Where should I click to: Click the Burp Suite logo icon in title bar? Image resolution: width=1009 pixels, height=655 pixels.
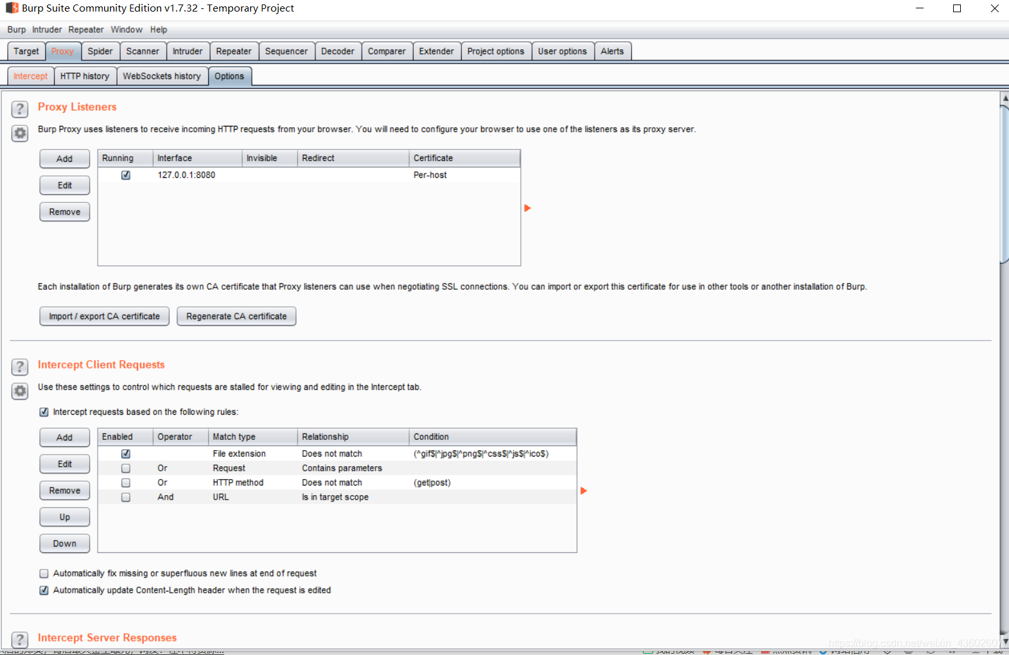pos(12,8)
